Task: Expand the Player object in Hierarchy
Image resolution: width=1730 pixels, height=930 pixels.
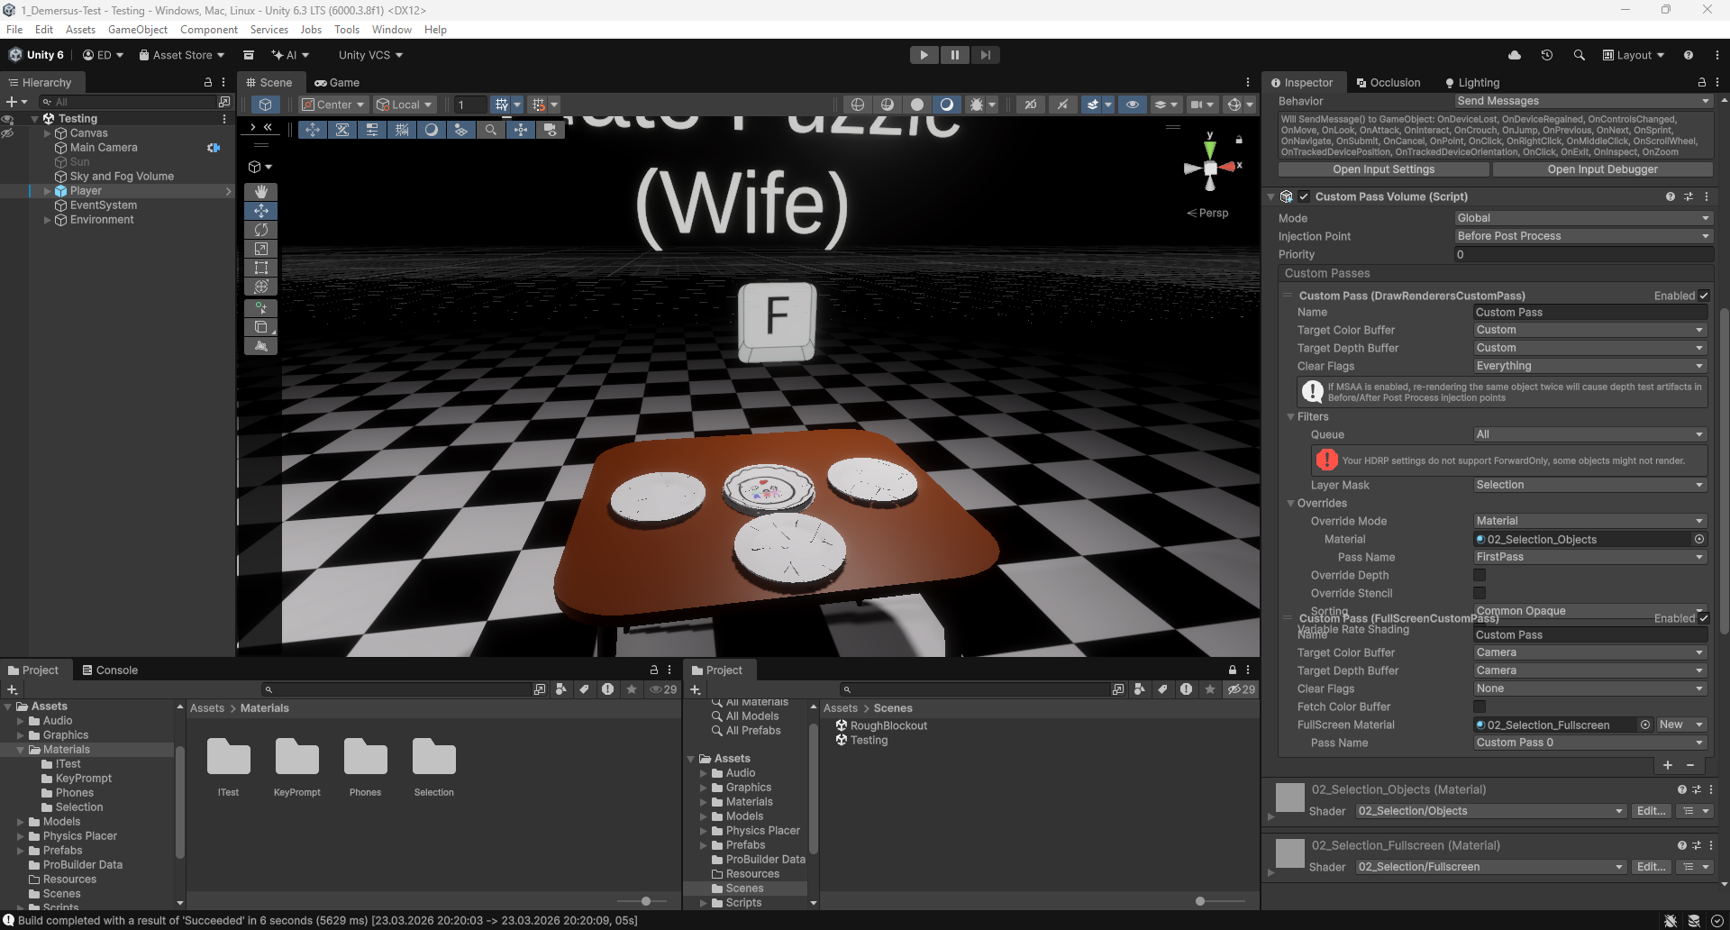Action: coord(48,191)
